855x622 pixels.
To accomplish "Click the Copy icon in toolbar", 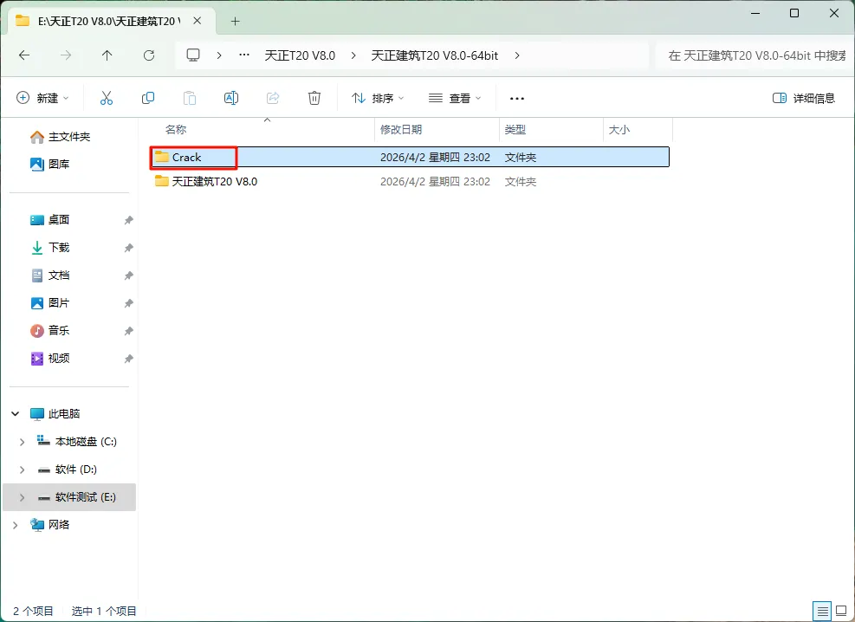I will pyautogui.click(x=148, y=98).
